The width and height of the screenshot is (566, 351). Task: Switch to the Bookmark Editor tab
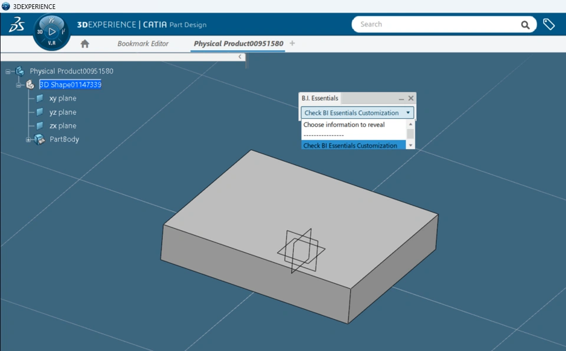point(143,44)
